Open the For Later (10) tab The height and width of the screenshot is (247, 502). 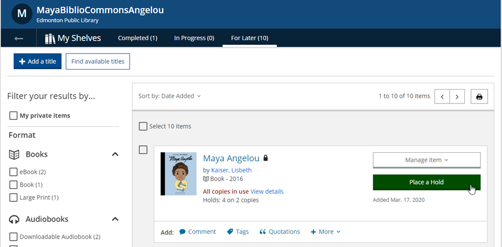[x=250, y=38]
